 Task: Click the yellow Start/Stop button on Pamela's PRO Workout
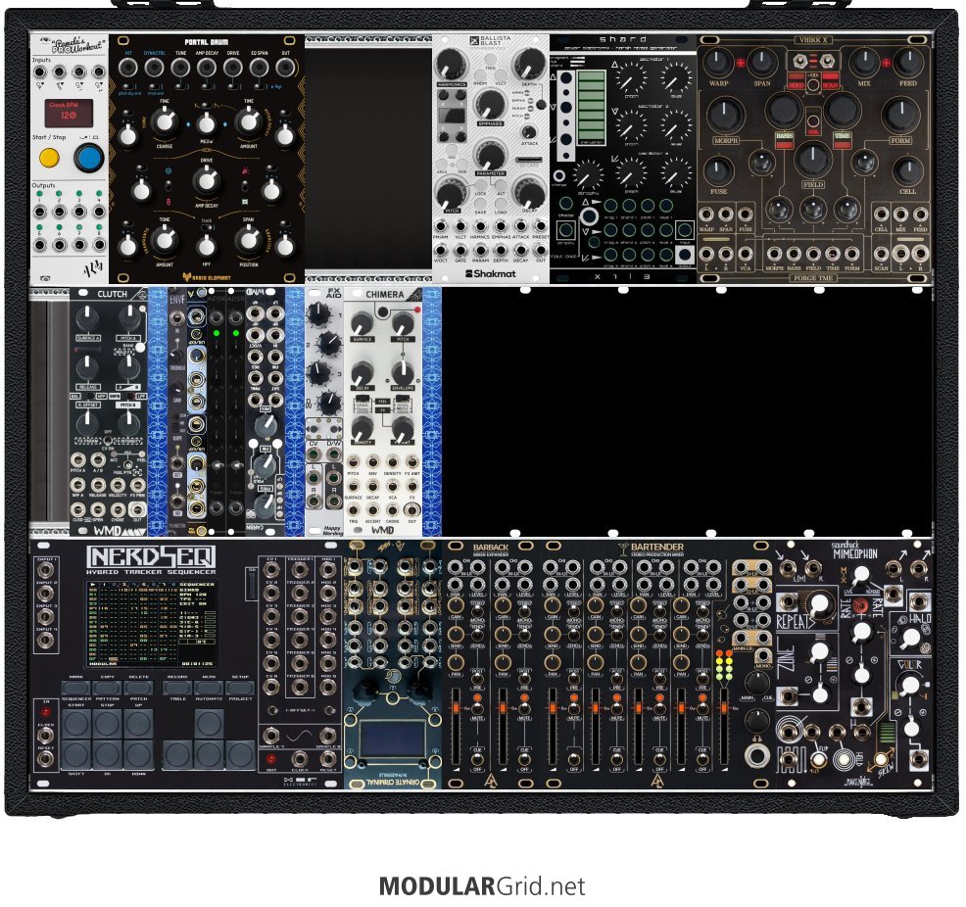tap(49, 159)
